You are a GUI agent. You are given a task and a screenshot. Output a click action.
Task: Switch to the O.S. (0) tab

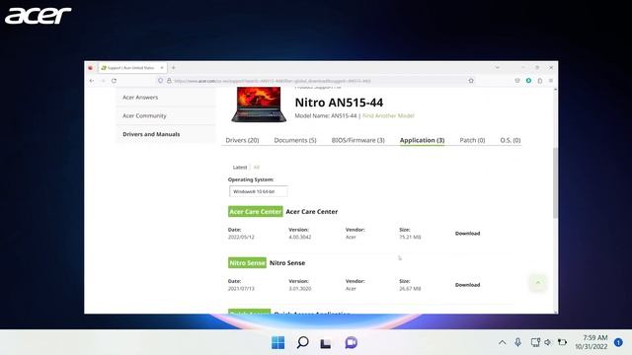coord(511,140)
